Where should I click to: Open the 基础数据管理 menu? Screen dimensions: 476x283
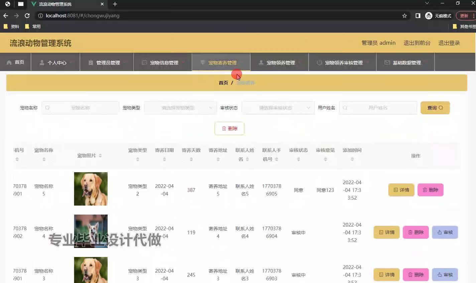tap(405, 62)
